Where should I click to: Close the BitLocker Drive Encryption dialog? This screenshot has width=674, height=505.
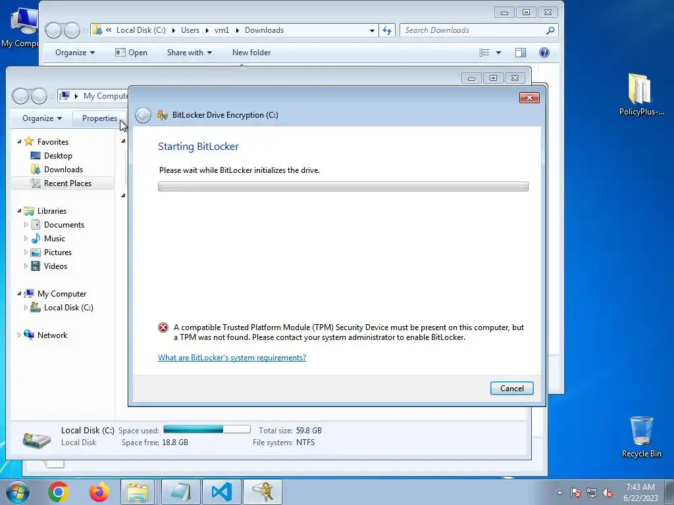coord(529,97)
